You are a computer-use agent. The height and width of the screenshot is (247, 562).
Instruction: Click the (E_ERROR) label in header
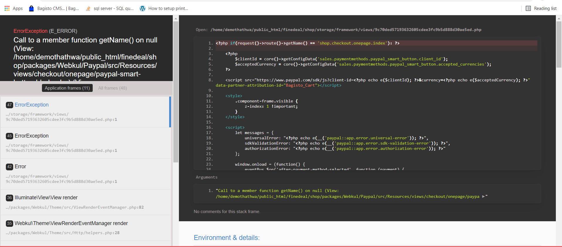tap(63, 31)
